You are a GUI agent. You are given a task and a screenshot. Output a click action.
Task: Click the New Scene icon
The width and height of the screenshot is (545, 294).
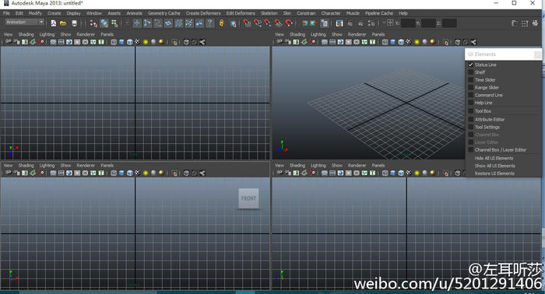(53, 23)
